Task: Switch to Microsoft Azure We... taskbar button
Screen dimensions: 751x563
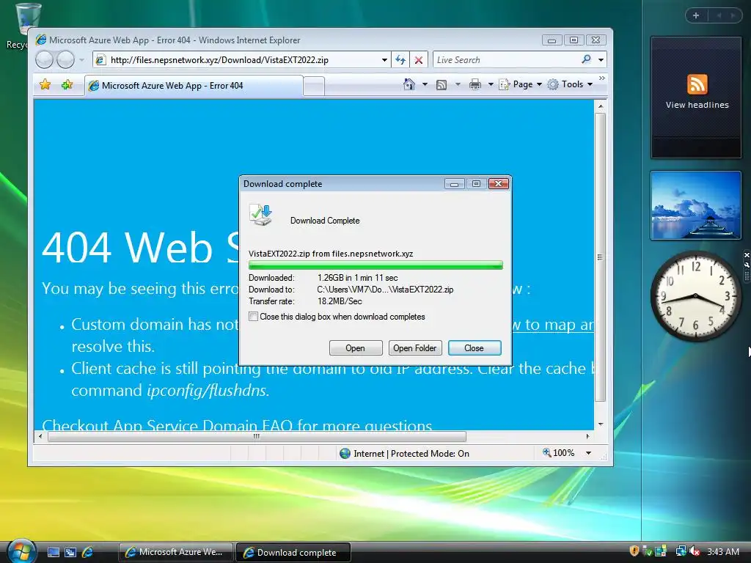Action: coord(176,552)
